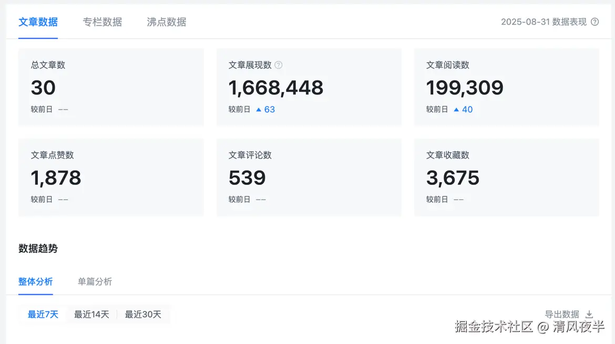The width and height of the screenshot is (615, 344).
Task: Click the 文章评论数 statistic card
Action: point(309,177)
